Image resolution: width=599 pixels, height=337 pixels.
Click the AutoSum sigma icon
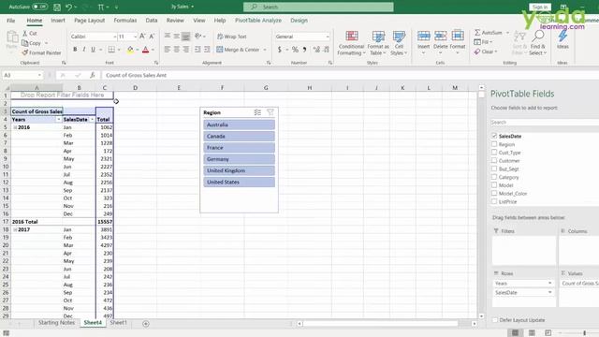(477, 33)
